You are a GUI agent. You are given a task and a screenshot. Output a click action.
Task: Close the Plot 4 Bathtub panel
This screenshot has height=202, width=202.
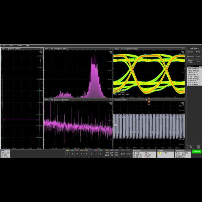(x=42, y=49)
